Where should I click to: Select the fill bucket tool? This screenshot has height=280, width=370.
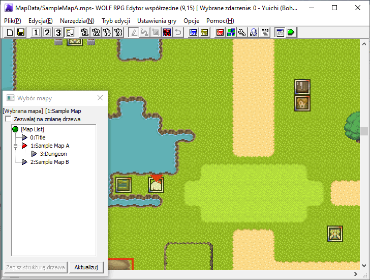144,33
